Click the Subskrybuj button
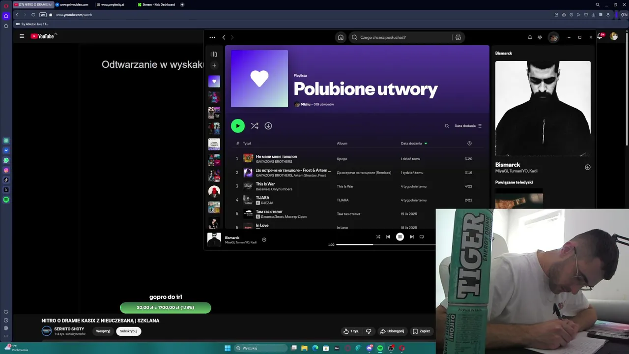This screenshot has width=629, height=354. coord(129,331)
